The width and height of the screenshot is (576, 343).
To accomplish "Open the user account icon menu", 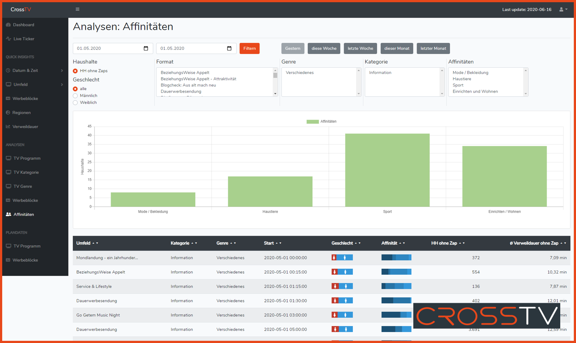I will pos(563,10).
